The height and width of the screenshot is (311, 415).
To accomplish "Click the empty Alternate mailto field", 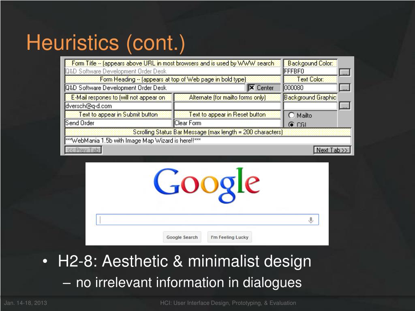I will pos(227,106).
